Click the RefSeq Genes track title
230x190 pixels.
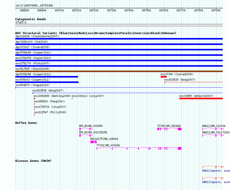pyautogui.click(x=26, y=123)
